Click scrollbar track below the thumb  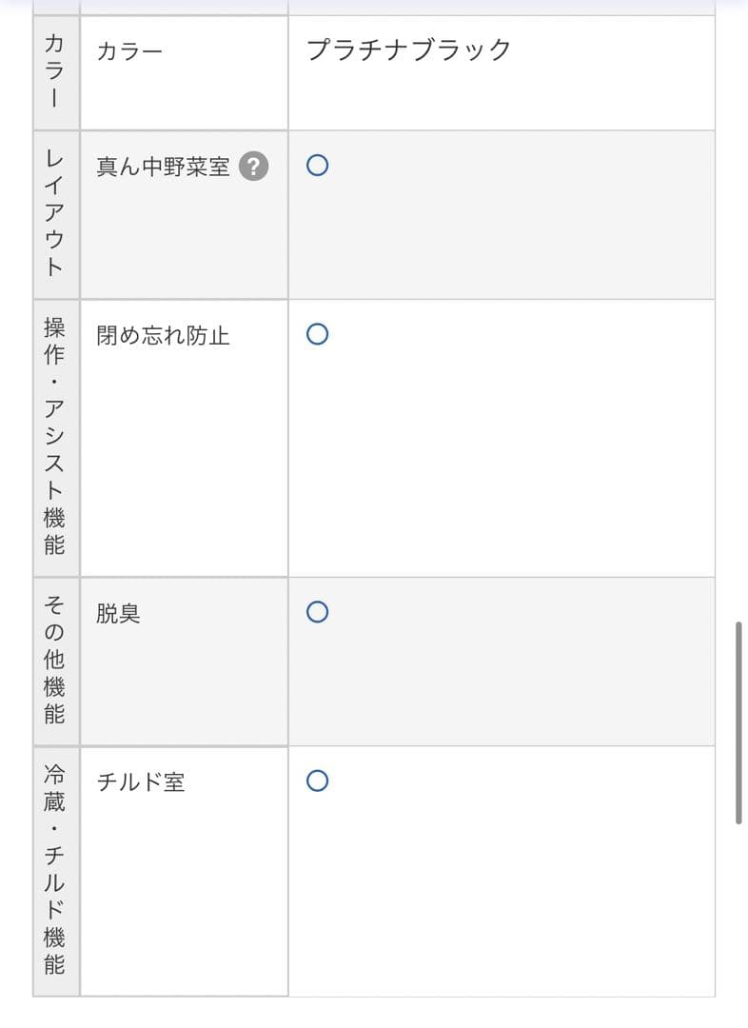pos(738,914)
